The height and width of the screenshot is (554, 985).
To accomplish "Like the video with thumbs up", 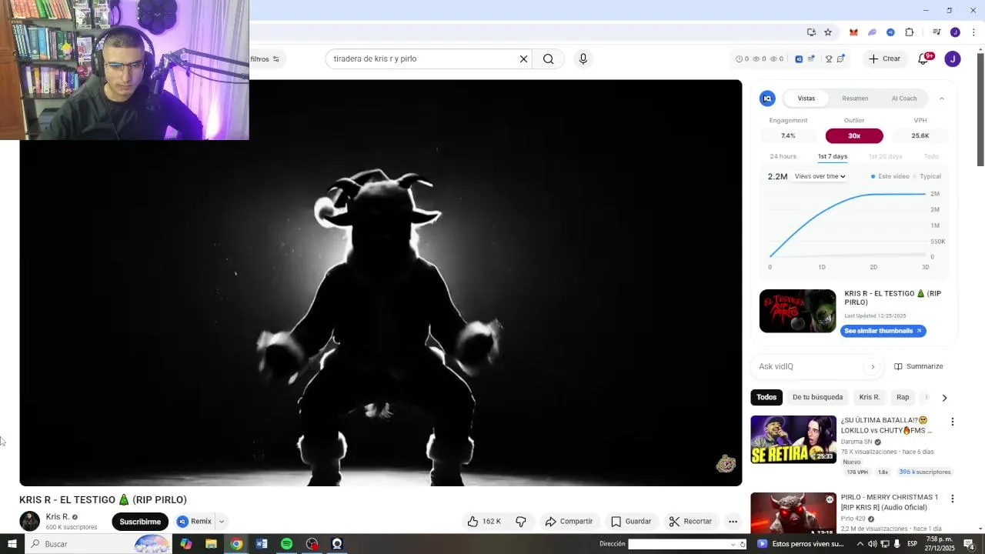I will pyautogui.click(x=483, y=522).
